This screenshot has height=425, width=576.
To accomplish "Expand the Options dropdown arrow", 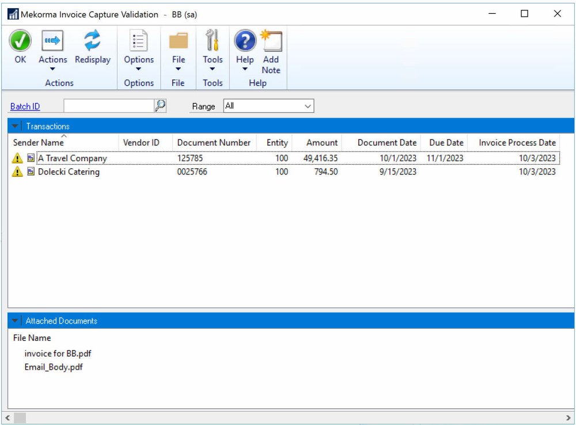I will 138,69.
